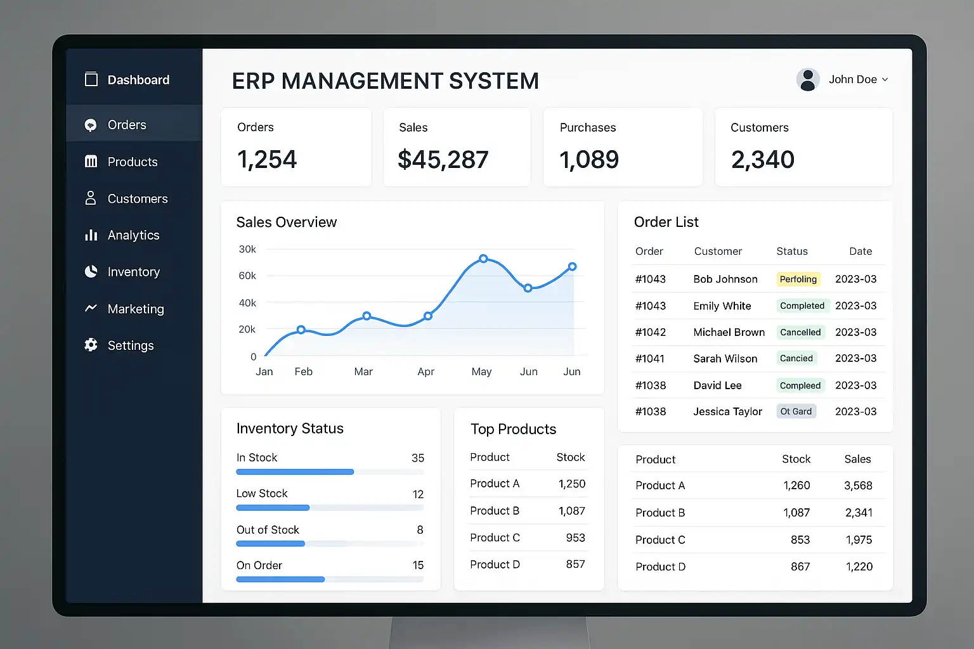
Task: Click customer name Emily White
Action: point(722,306)
